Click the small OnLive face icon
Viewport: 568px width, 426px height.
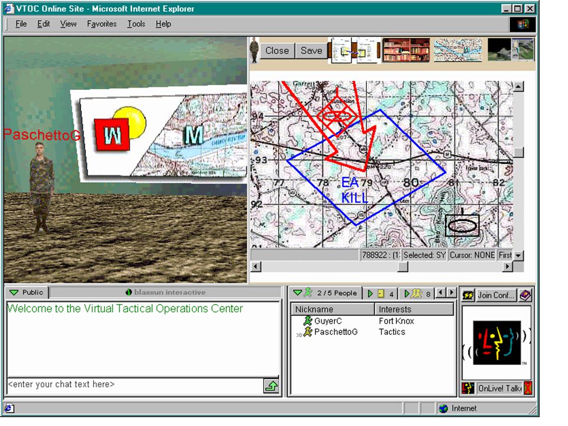468,388
